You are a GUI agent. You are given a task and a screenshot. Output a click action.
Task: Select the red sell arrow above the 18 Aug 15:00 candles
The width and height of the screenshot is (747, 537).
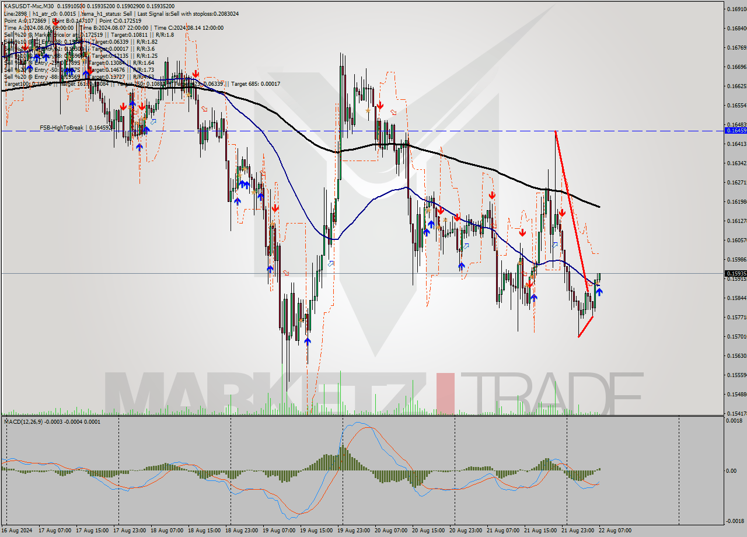197,74
